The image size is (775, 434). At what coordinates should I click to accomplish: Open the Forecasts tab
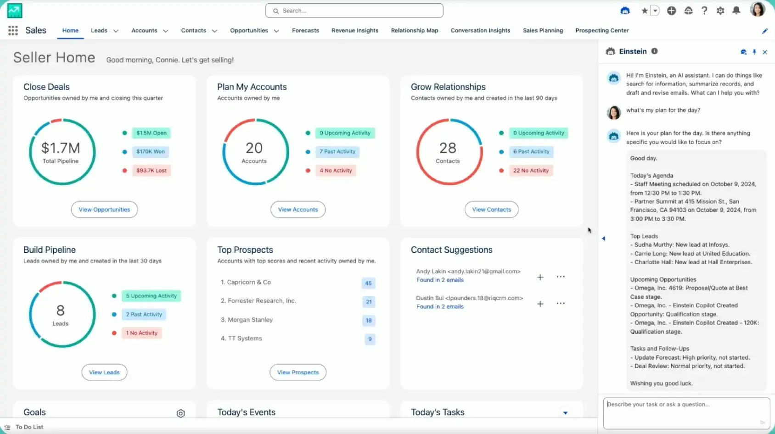pyautogui.click(x=305, y=30)
